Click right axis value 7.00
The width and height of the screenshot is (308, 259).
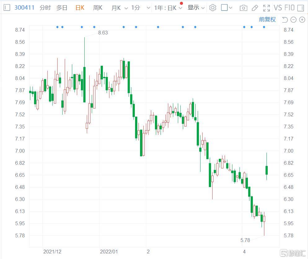(x=288, y=151)
